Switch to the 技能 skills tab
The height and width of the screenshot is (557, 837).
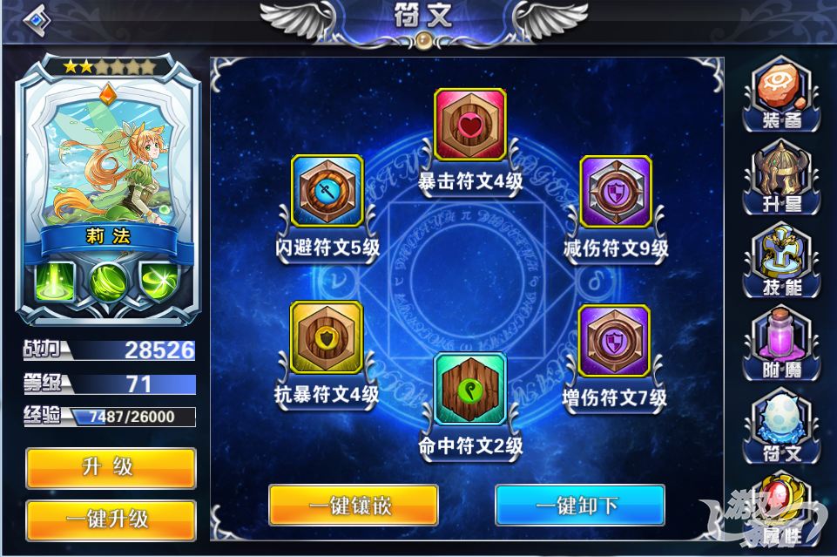(781, 262)
